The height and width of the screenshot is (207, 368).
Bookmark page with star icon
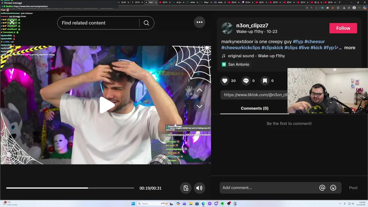point(316,8)
